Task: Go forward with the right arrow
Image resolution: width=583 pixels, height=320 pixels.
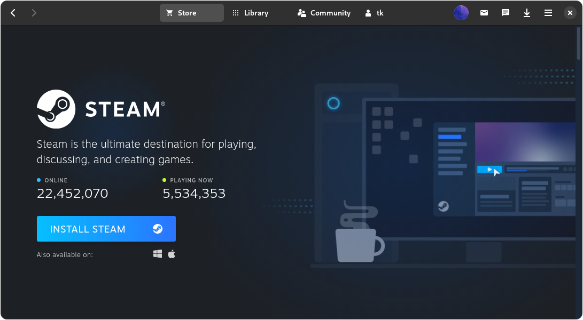Action: pyautogui.click(x=34, y=13)
